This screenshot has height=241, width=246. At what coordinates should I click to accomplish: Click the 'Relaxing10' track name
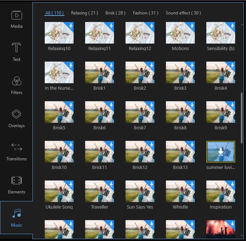[59, 48]
